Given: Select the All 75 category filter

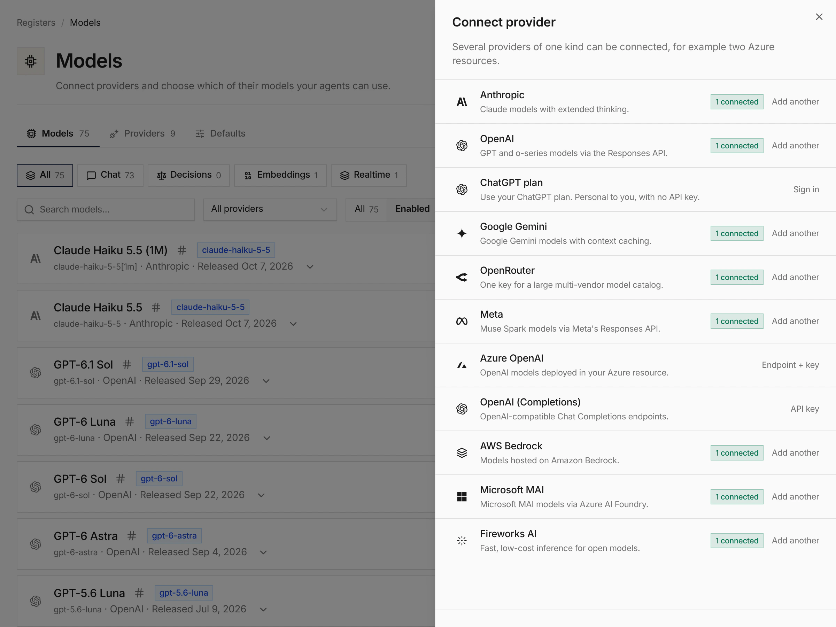Looking at the screenshot, I should (45, 175).
